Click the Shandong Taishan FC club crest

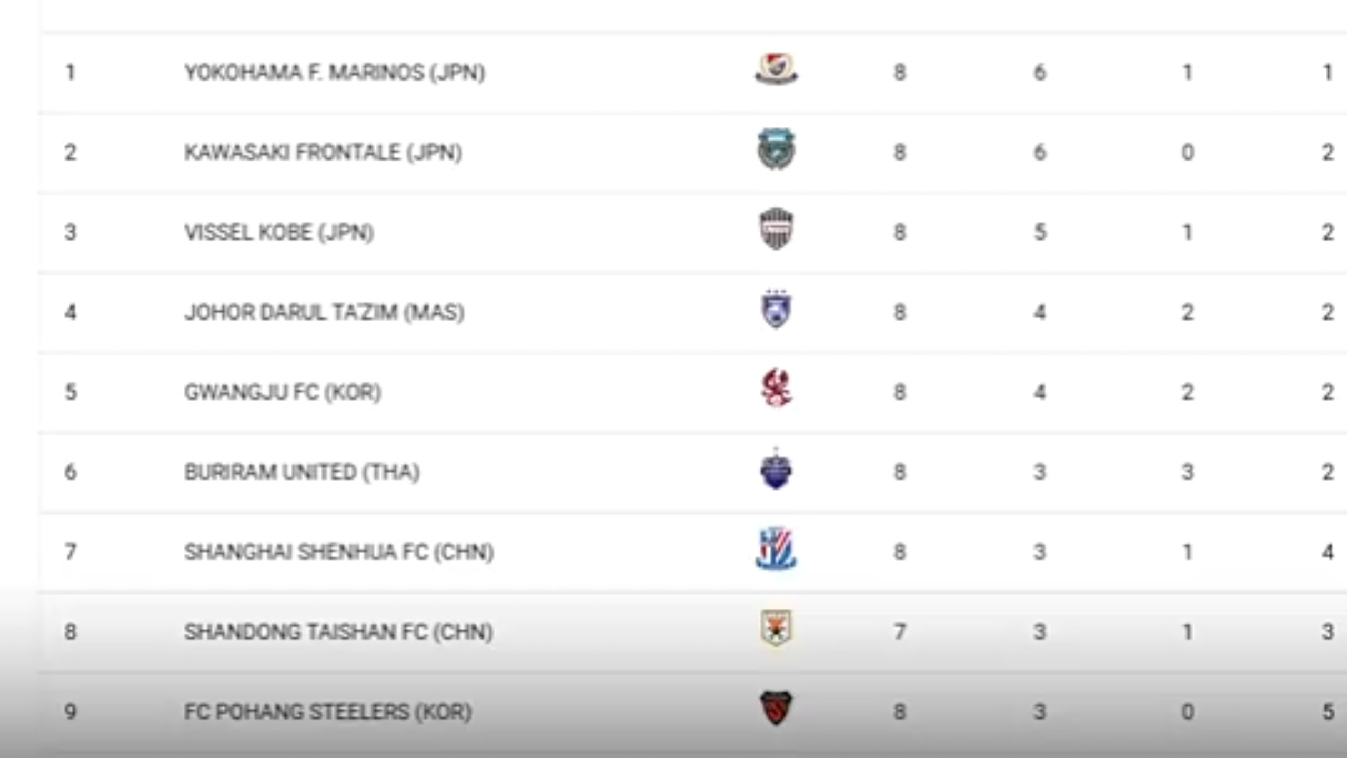tap(776, 629)
